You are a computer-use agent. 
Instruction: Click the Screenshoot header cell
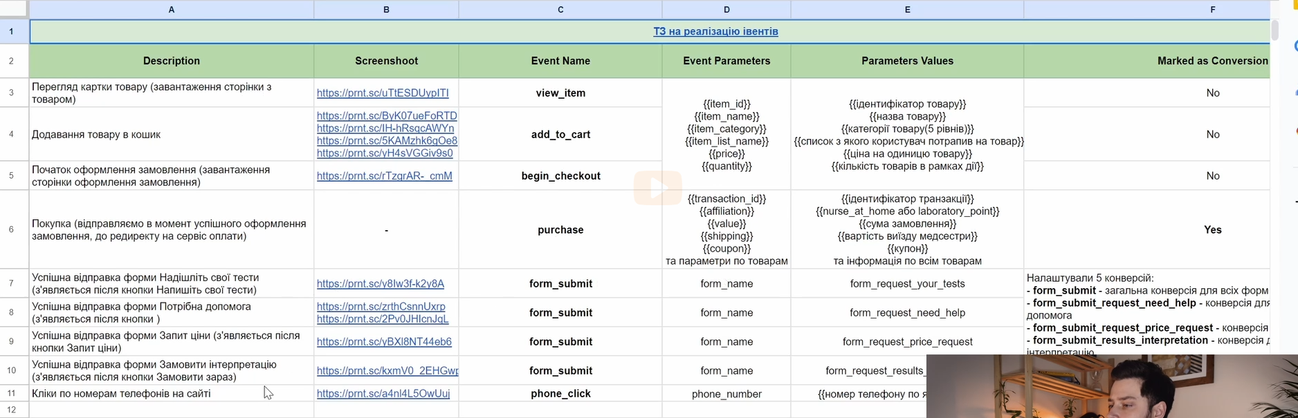click(x=386, y=61)
